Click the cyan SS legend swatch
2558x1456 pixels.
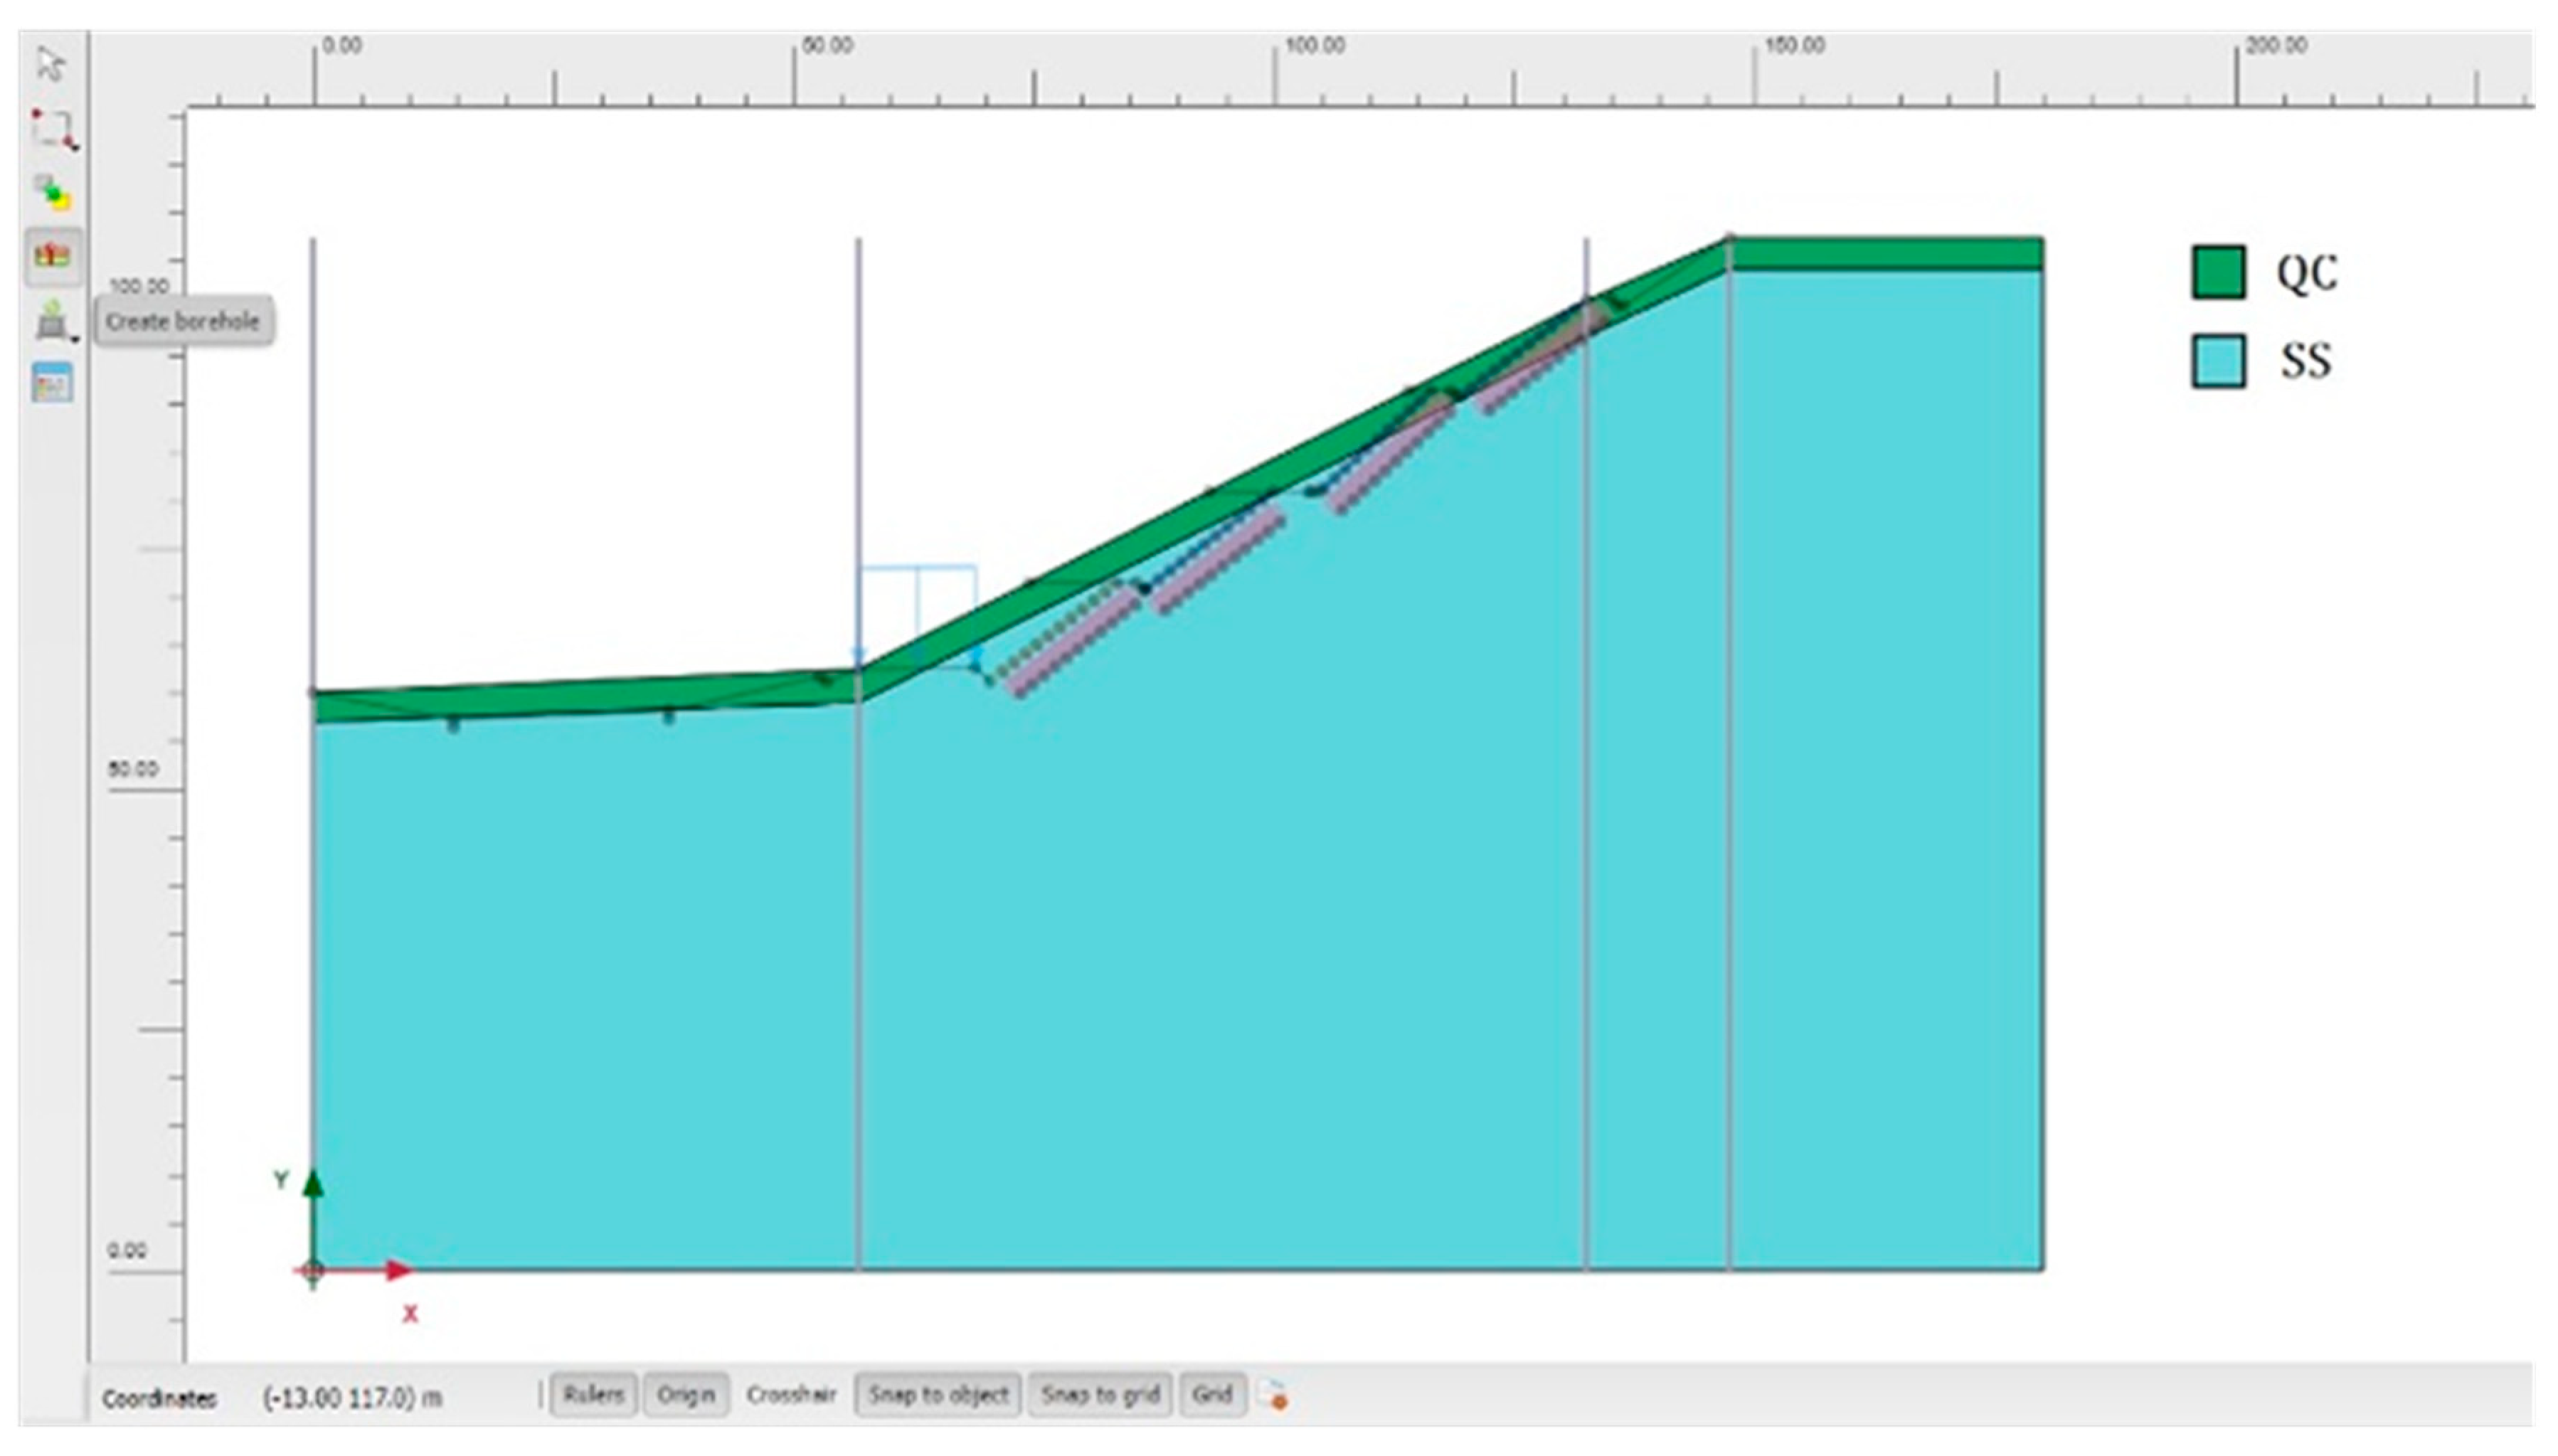pos(2218,361)
